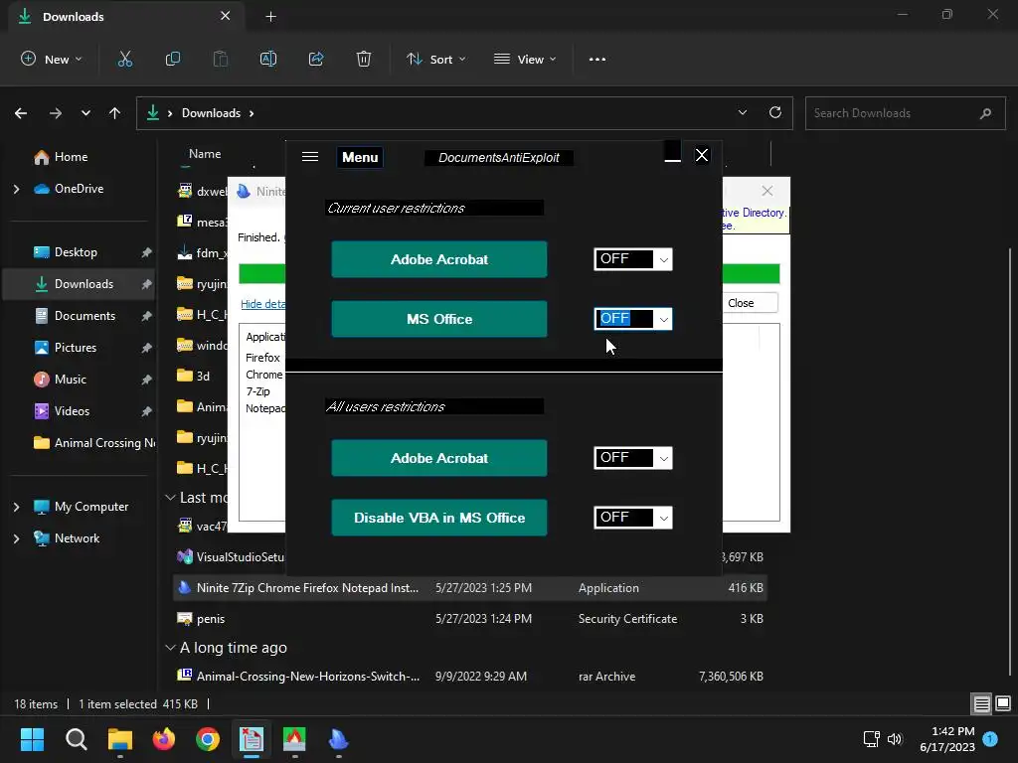Select the Downloads tab
The image size is (1018, 763).
tap(126, 16)
